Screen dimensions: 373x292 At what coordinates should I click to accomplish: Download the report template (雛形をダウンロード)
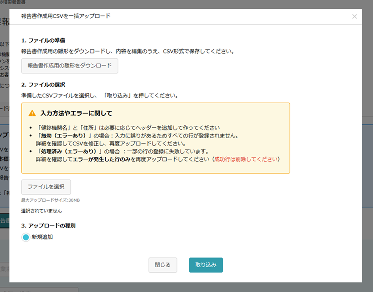70,66
